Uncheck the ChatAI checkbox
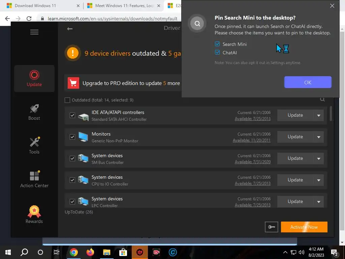This screenshot has height=259, width=345. [217, 52]
